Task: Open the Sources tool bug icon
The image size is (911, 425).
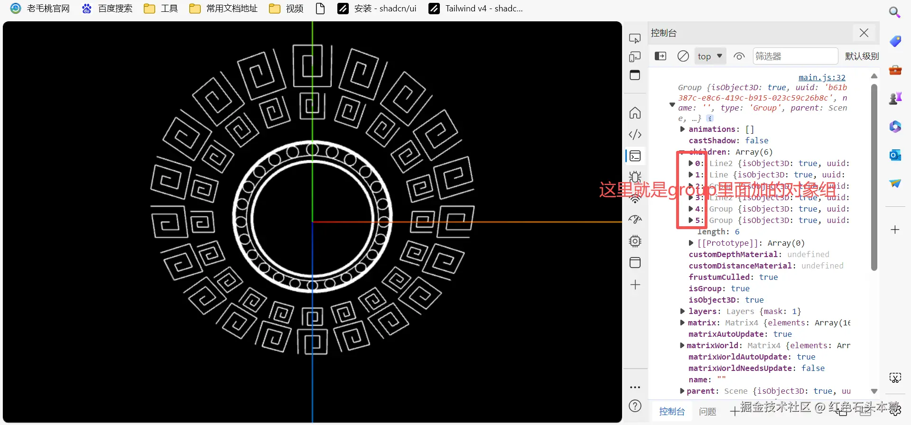Action: point(635,177)
